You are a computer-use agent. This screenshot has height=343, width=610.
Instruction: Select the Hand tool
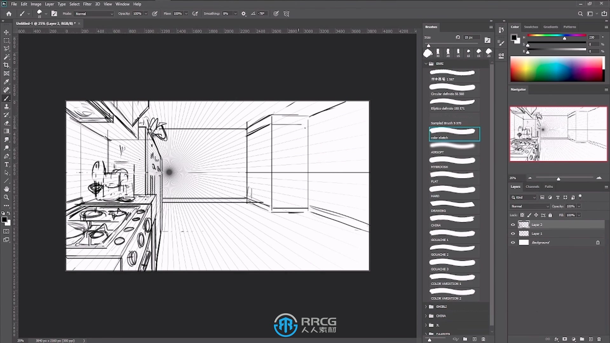(6, 189)
